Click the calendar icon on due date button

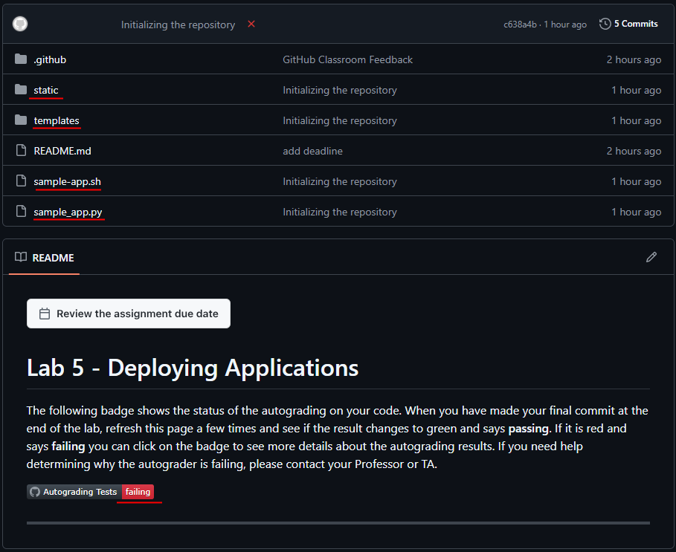coord(45,314)
